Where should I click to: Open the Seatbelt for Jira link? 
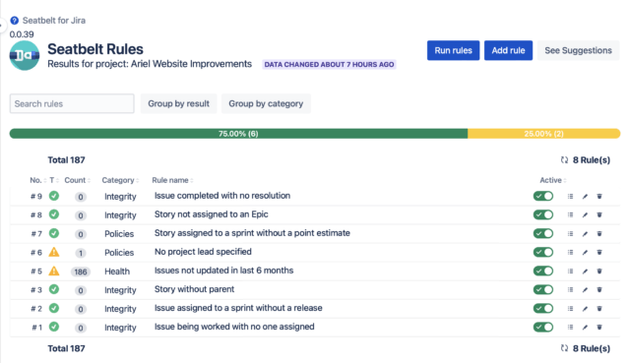(x=54, y=21)
